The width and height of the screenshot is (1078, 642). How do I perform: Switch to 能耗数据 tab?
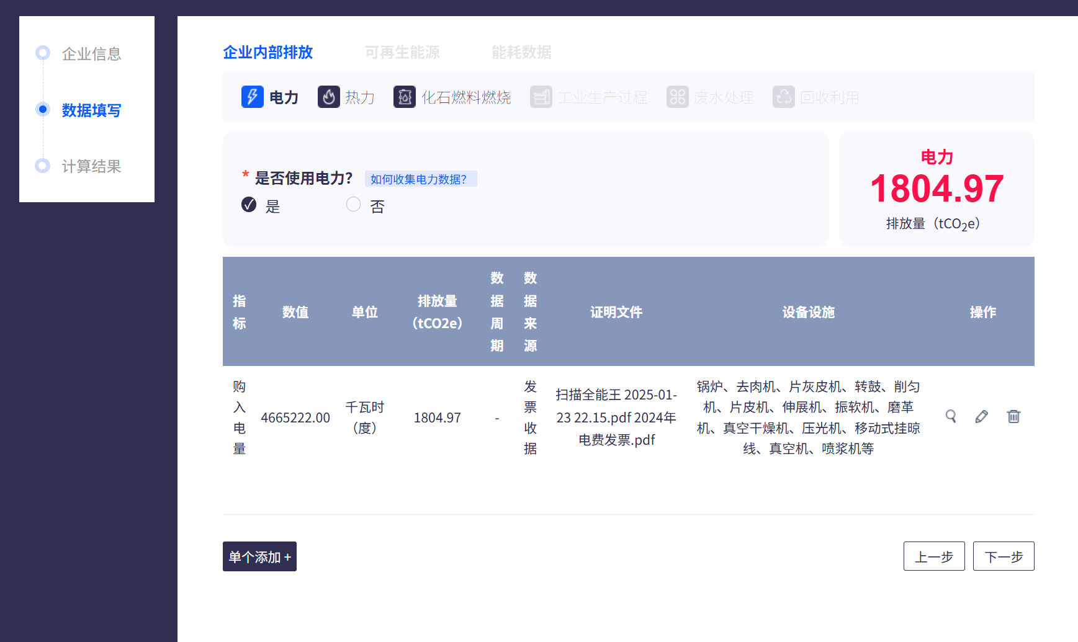click(521, 52)
